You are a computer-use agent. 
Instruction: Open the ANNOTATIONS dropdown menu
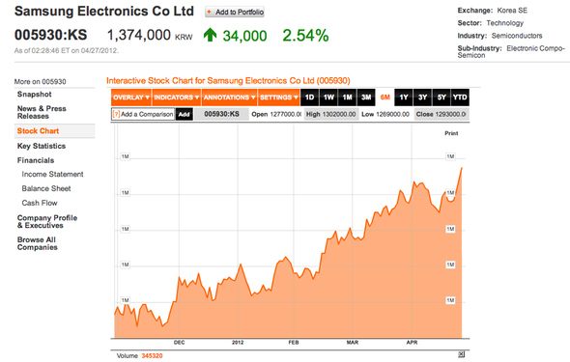pyautogui.click(x=229, y=97)
